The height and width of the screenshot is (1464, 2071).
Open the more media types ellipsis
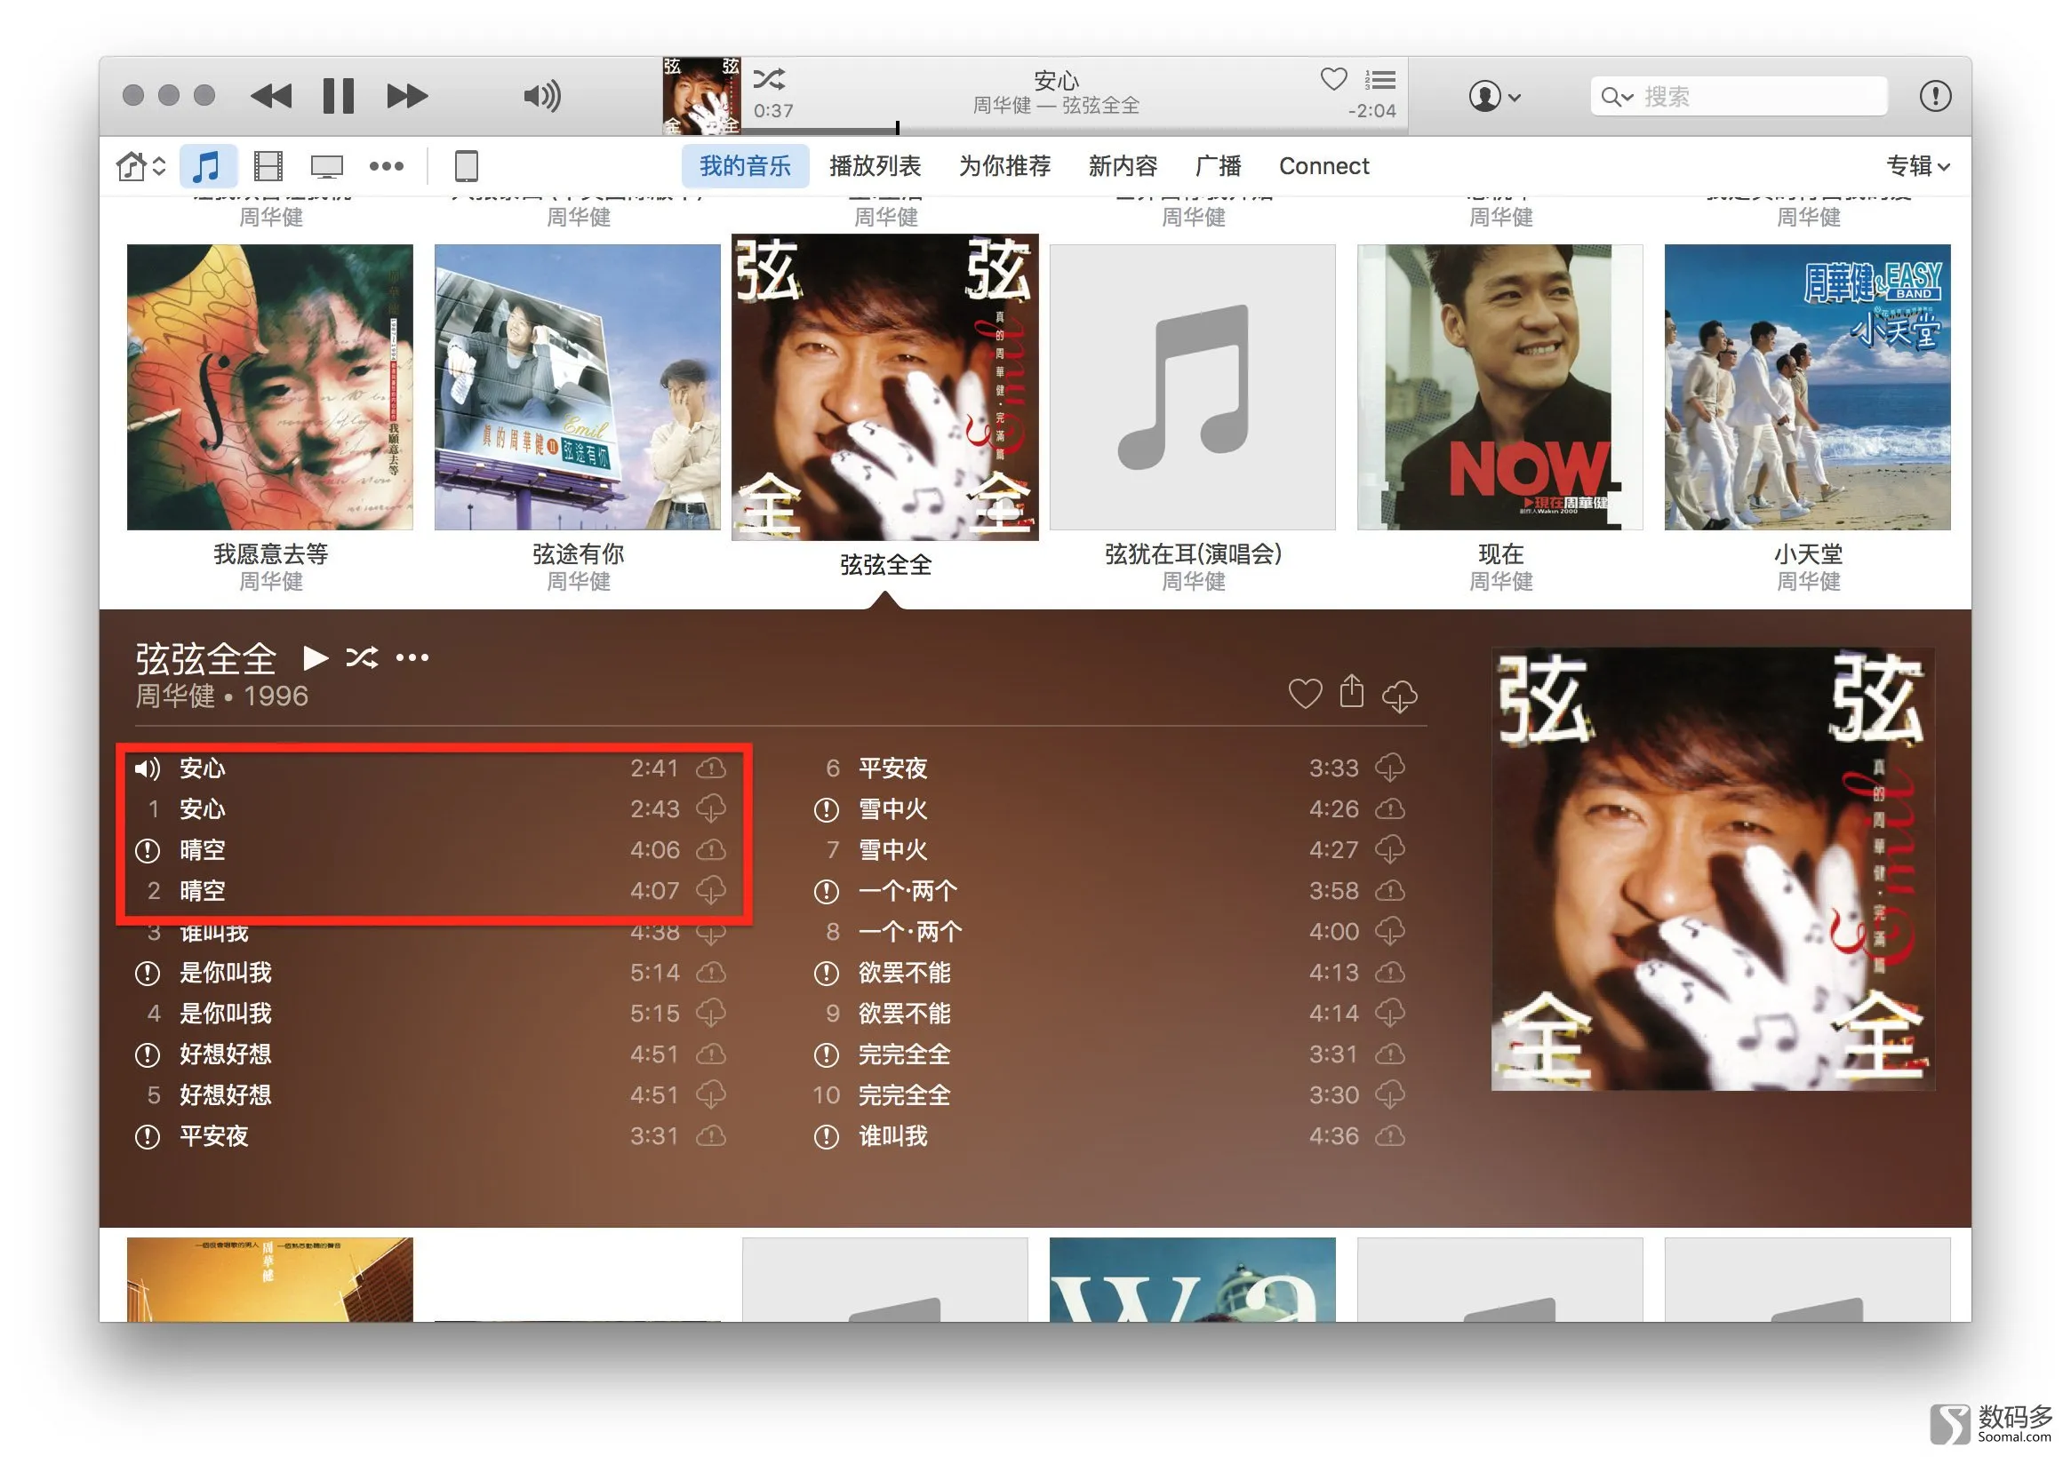point(386,166)
